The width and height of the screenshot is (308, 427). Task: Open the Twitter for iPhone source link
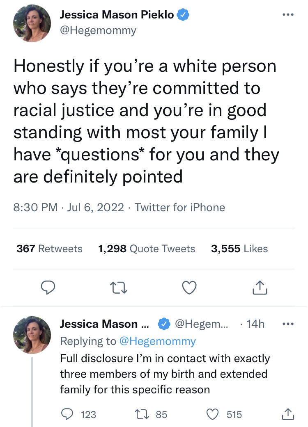coord(179,207)
